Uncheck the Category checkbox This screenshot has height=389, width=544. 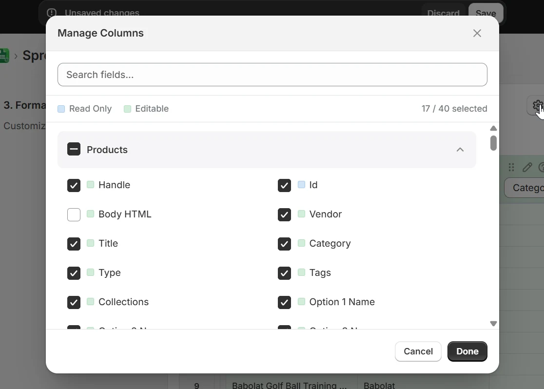tap(285, 244)
